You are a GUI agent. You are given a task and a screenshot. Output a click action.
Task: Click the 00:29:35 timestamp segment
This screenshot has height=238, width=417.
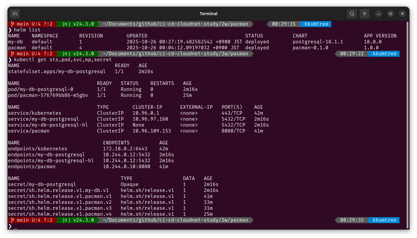pos(352,220)
